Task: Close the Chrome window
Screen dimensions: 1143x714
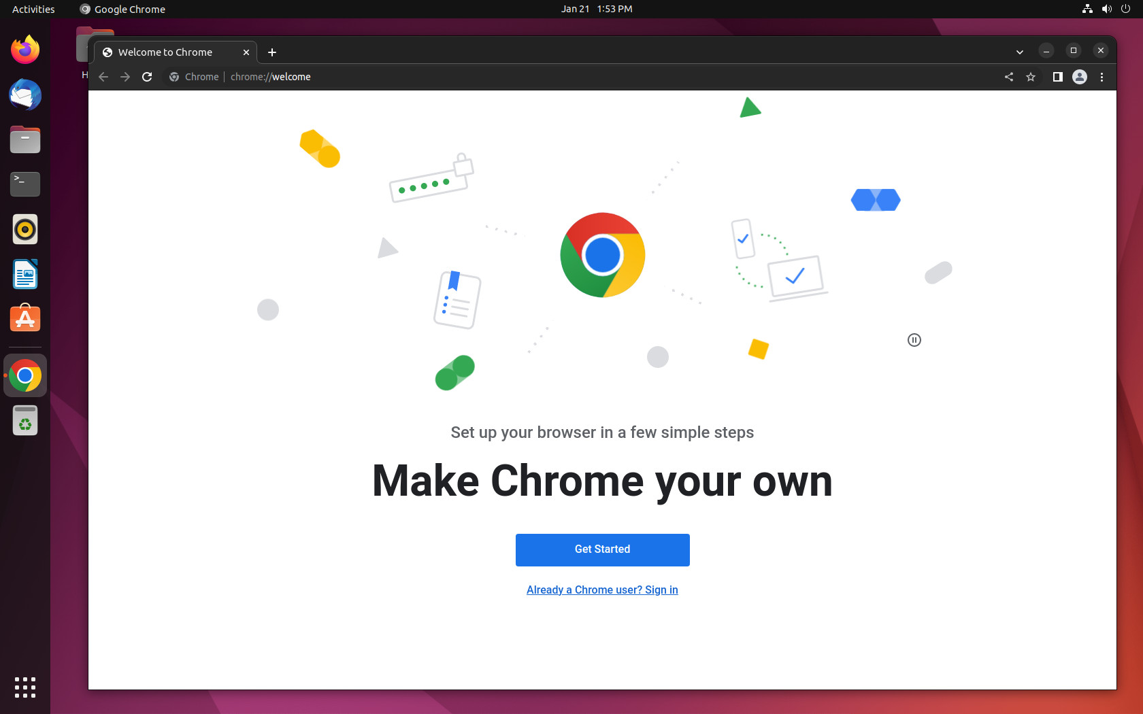Action: [1101, 50]
